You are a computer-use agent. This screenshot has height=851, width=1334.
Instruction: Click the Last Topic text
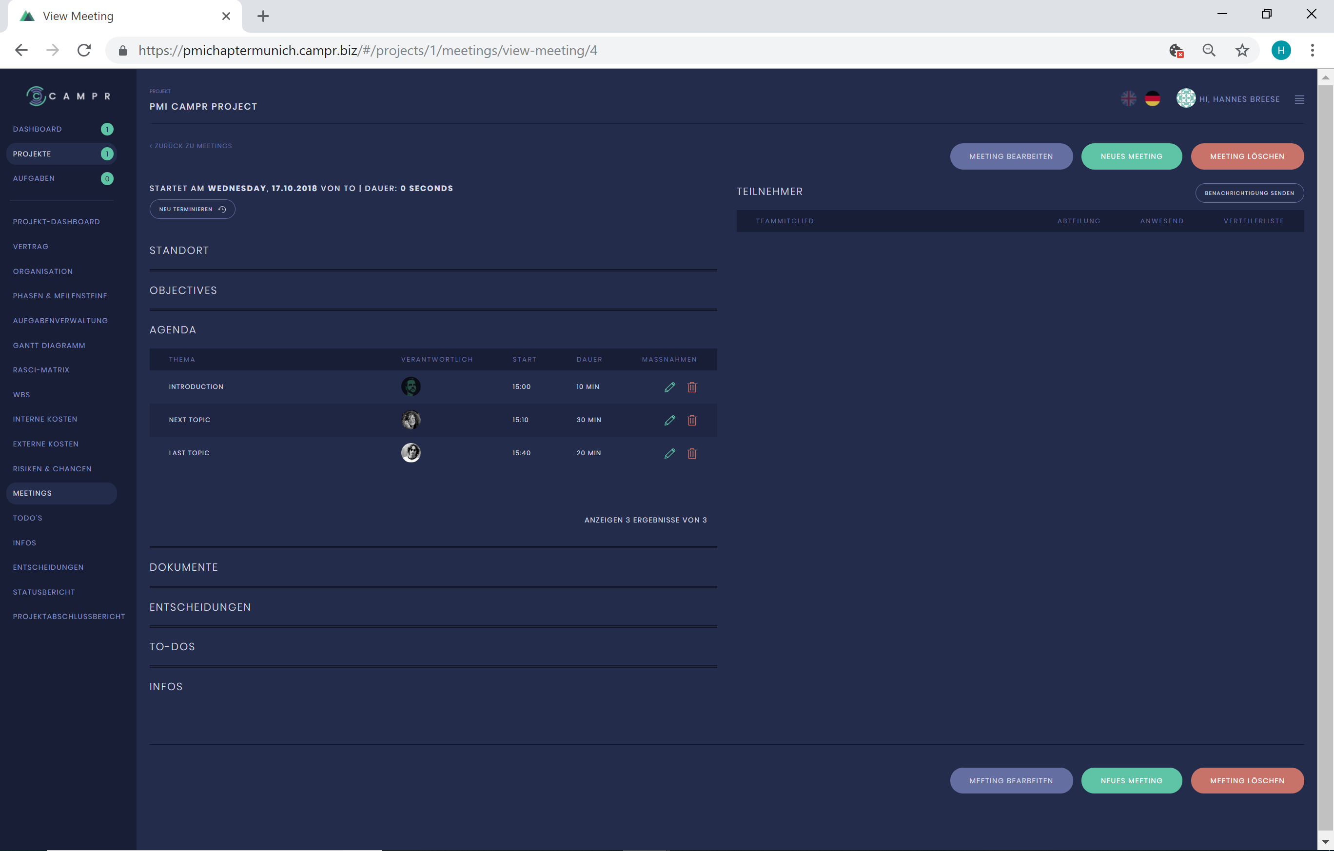click(x=189, y=453)
